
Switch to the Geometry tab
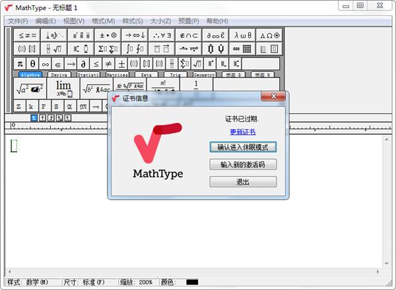coord(205,75)
